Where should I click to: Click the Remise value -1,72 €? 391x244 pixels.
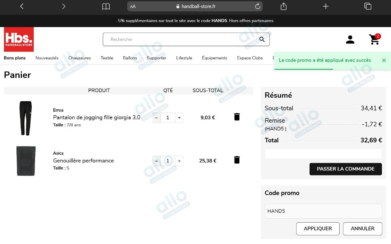tap(372, 124)
